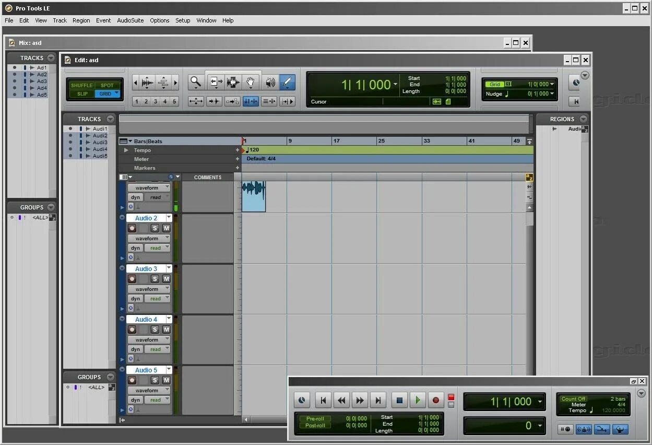The image size is (652, 445).
Task: Open the AudioSuite menu
Action: (130, 20)
